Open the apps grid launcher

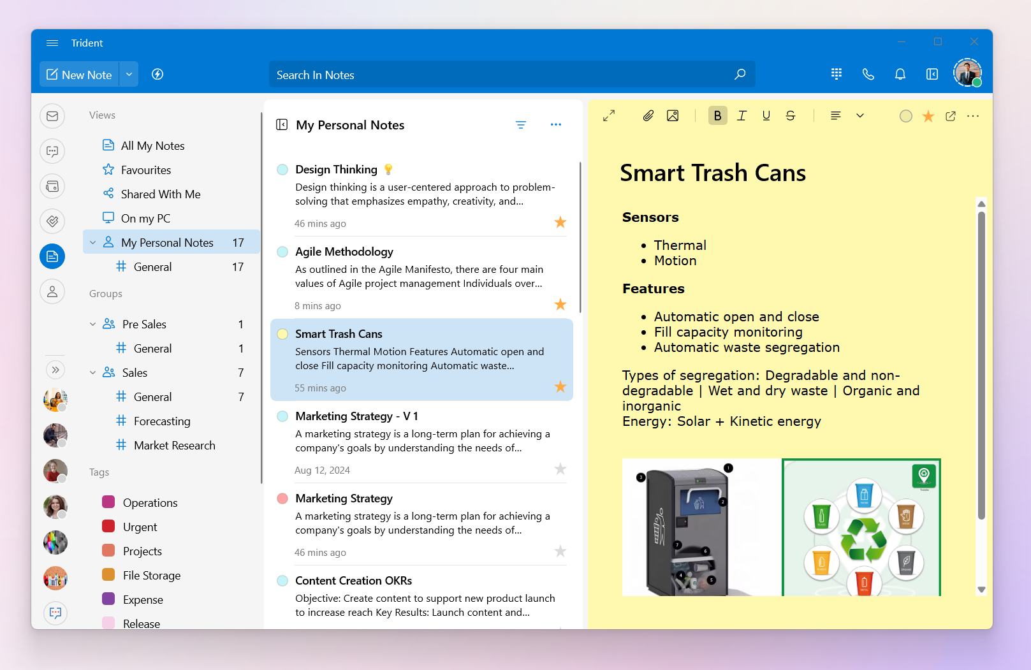click(837, 75)
